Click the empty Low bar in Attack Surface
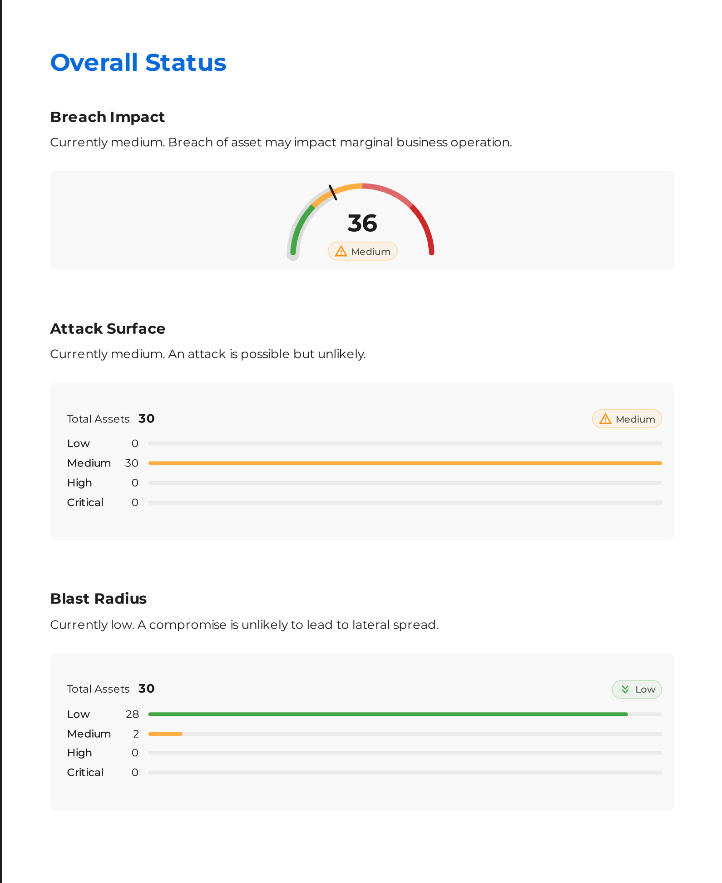Screen dimensions: 722x883 coord(405,443)
